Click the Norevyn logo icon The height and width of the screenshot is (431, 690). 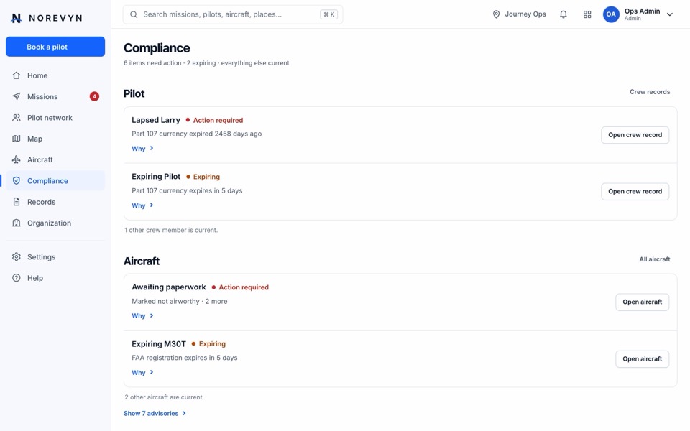click(x=17, y=18)
